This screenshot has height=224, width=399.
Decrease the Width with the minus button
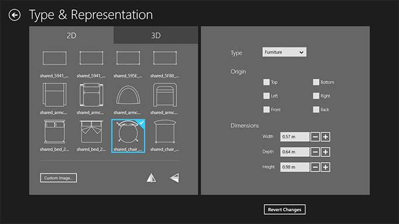(x=315, y=137)
